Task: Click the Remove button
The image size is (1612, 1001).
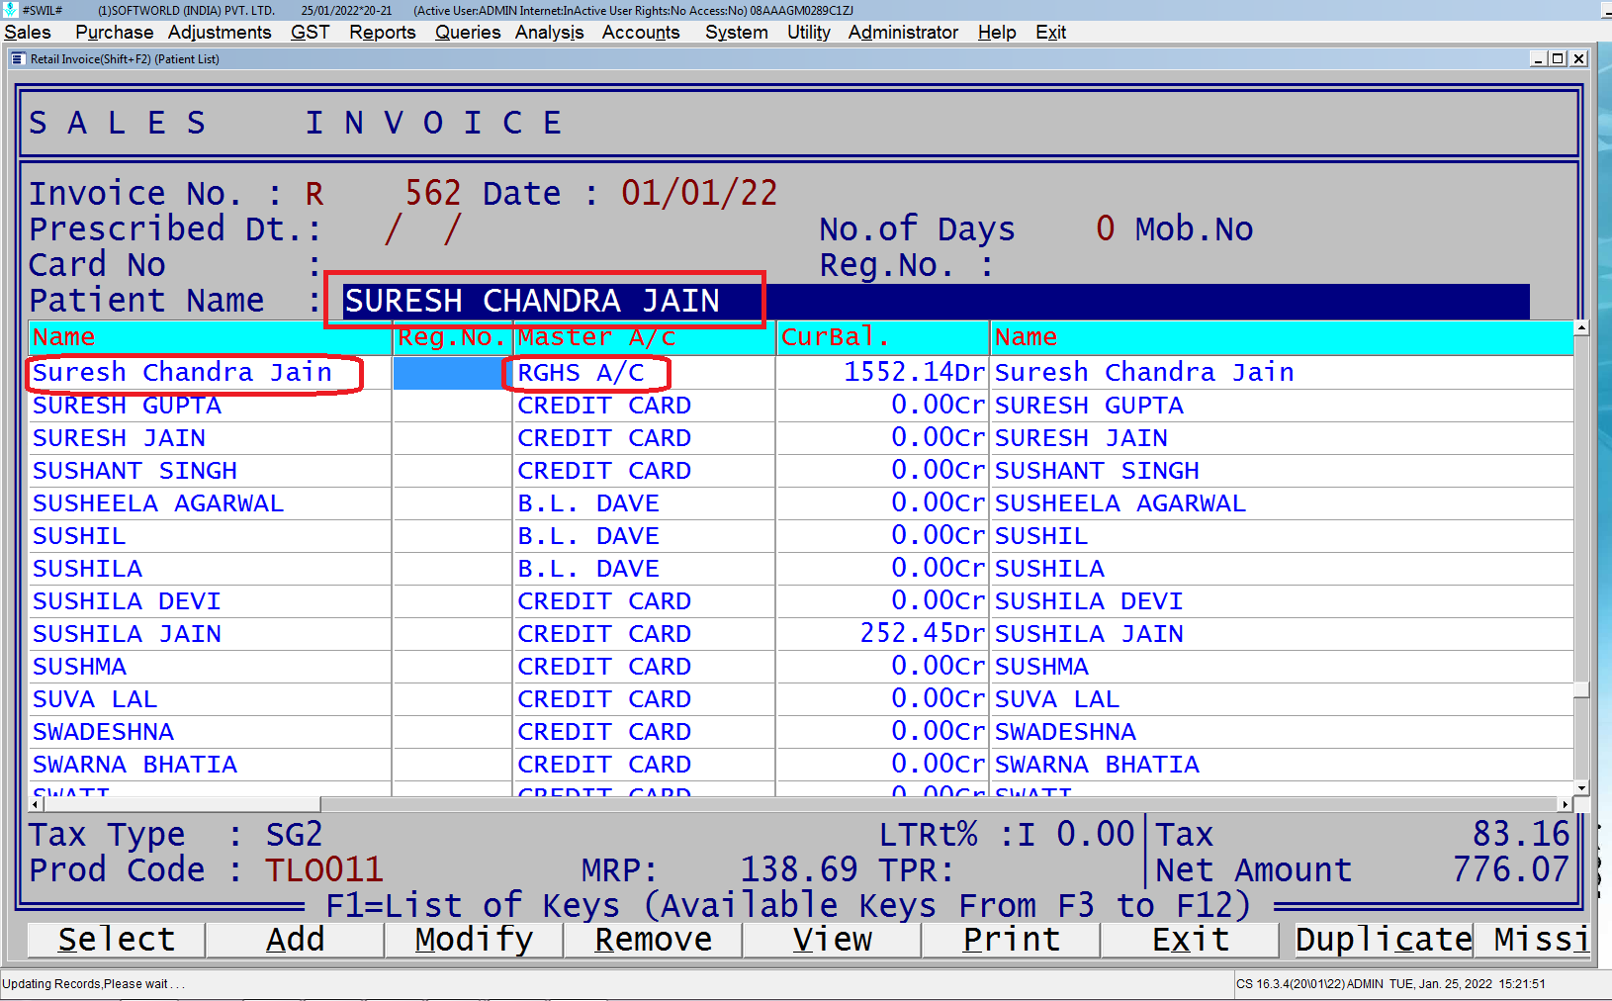Action: pyautogui.click(x=654, y=940)
